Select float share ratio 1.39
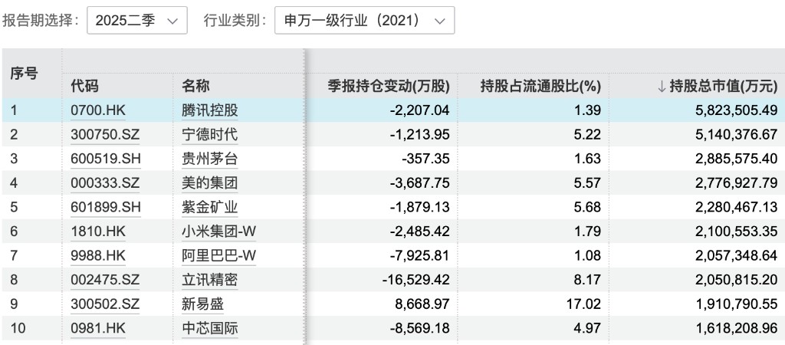The width and height of the screenshot is (785, 345). coord(588,110)
